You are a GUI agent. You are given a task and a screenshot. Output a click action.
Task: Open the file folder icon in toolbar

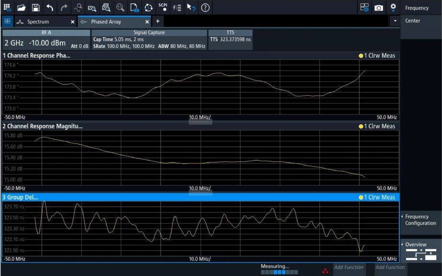tap(21, 7)
